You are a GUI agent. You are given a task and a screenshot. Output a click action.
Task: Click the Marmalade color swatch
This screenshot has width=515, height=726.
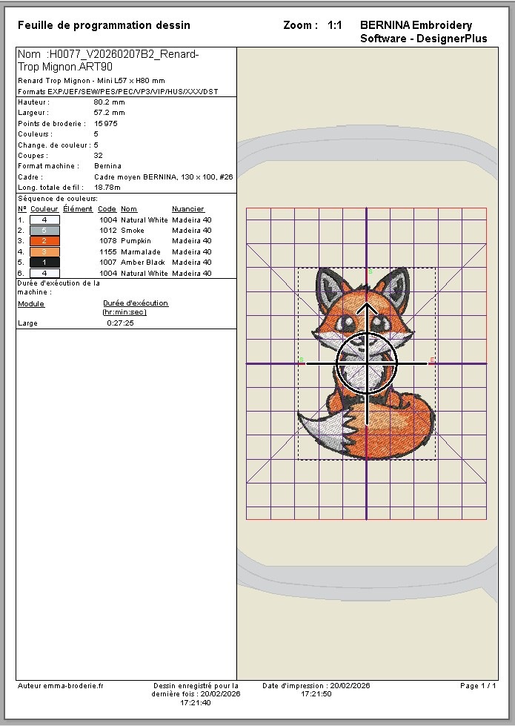[x=44, y=252]
